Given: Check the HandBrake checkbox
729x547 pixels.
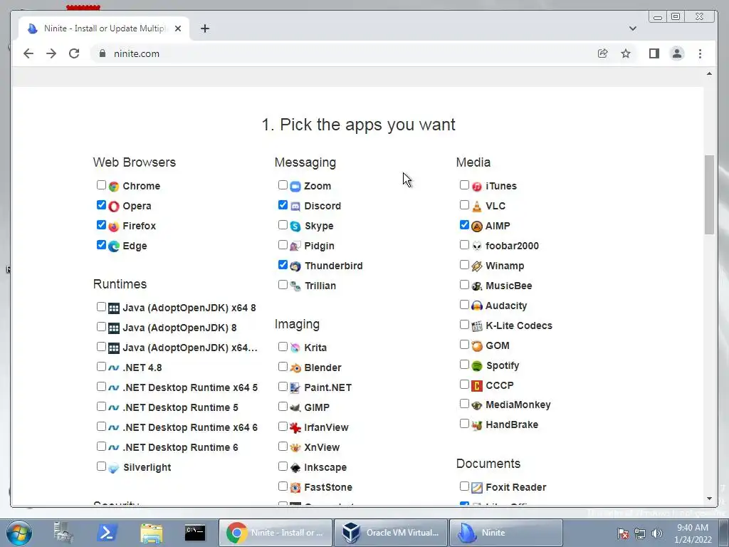Looking at the screenshot, I should (464, 424).
